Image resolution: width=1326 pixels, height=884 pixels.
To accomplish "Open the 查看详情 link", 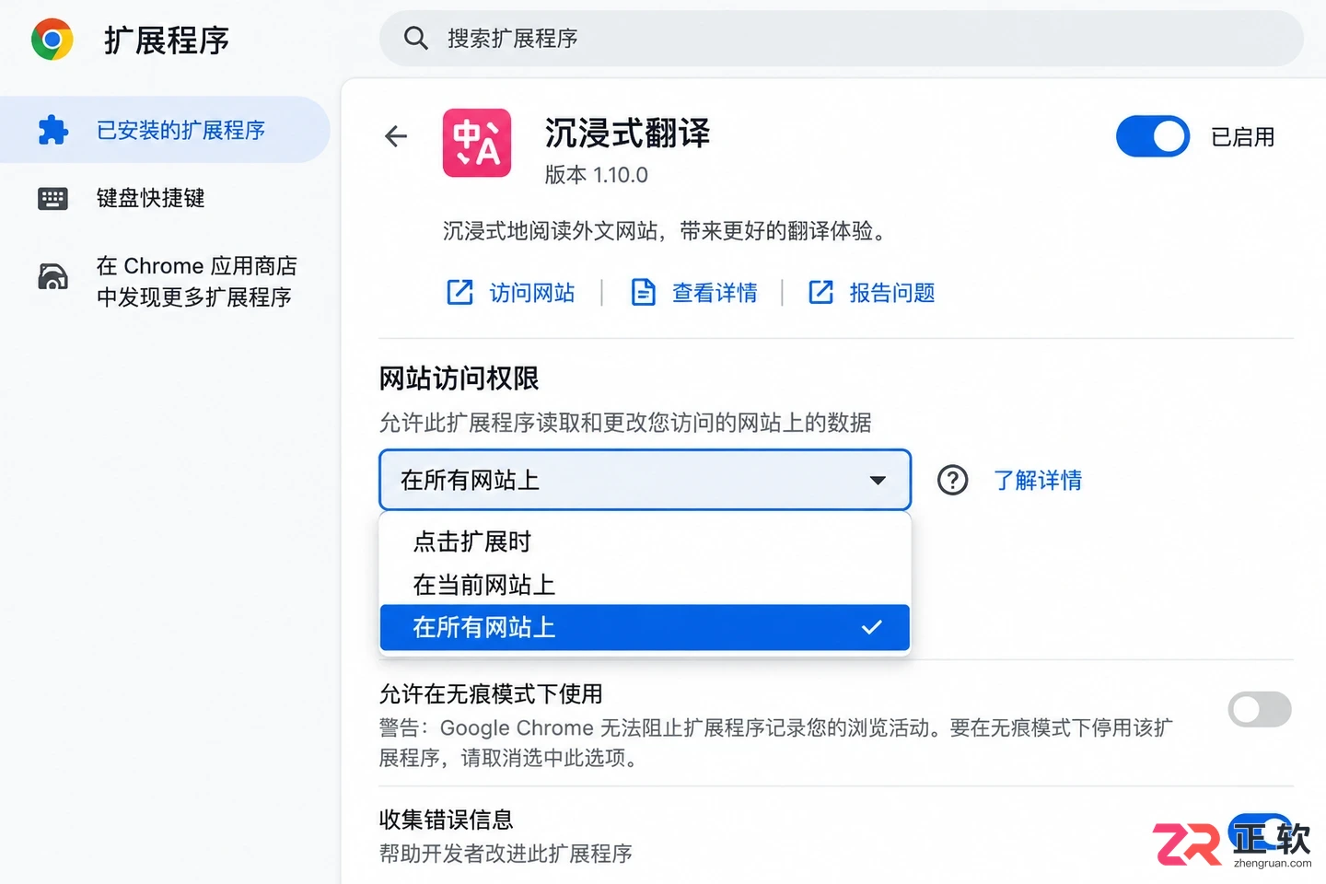I will [x=715, y=293].
